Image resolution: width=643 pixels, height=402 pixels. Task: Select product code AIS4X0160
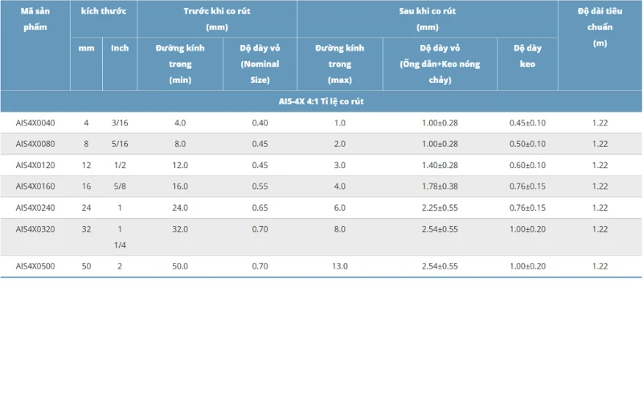35,187
